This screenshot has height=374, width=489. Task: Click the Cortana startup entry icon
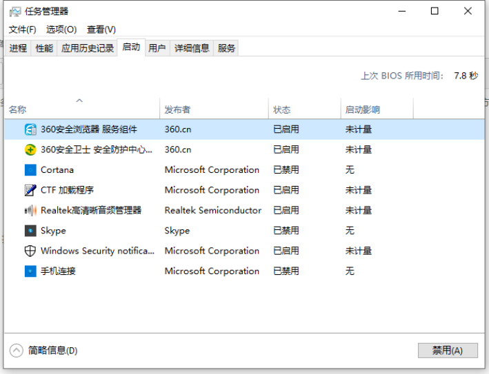[30, 170]
